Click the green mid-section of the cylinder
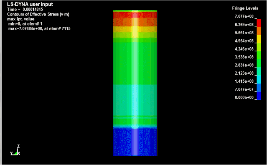The height and width of the screenshot is (165, 267). coord(135,63)
